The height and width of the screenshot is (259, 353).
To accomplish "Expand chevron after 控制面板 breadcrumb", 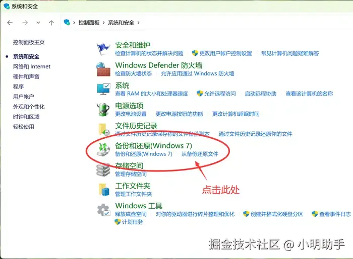I will click(x=104, y=23).
